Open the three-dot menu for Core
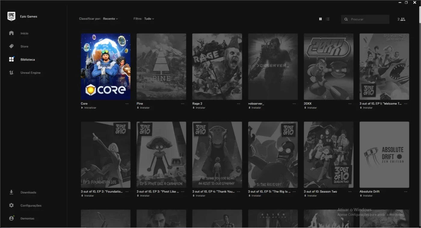This screenshot has width=421, height=228. pyautogui.click(x=127, y=104)
